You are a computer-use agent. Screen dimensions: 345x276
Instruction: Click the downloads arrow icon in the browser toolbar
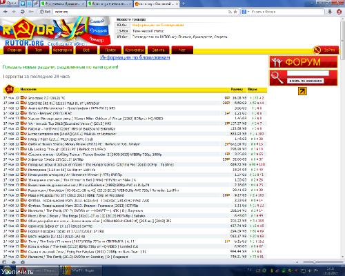coord(330,12)
